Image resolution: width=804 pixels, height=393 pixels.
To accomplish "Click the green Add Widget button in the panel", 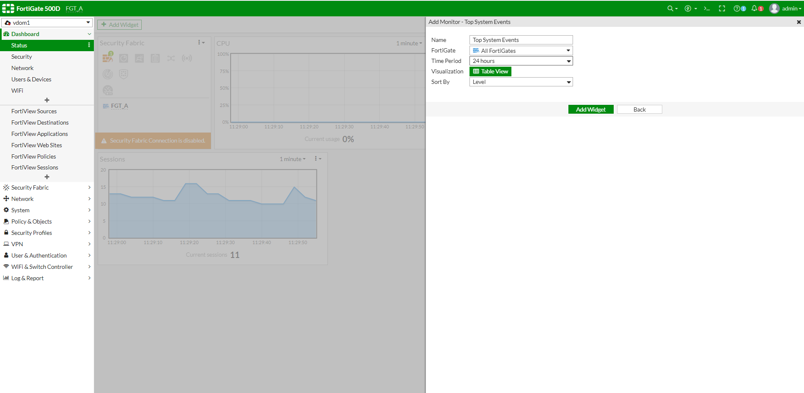I will point(591,109).
